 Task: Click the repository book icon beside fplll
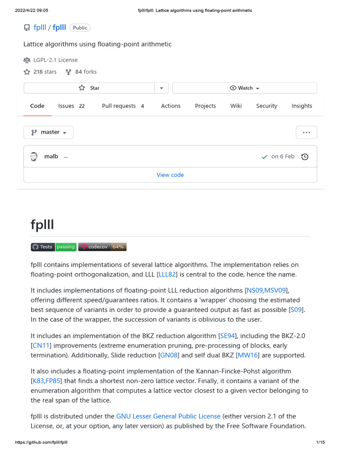coord(27,28)
